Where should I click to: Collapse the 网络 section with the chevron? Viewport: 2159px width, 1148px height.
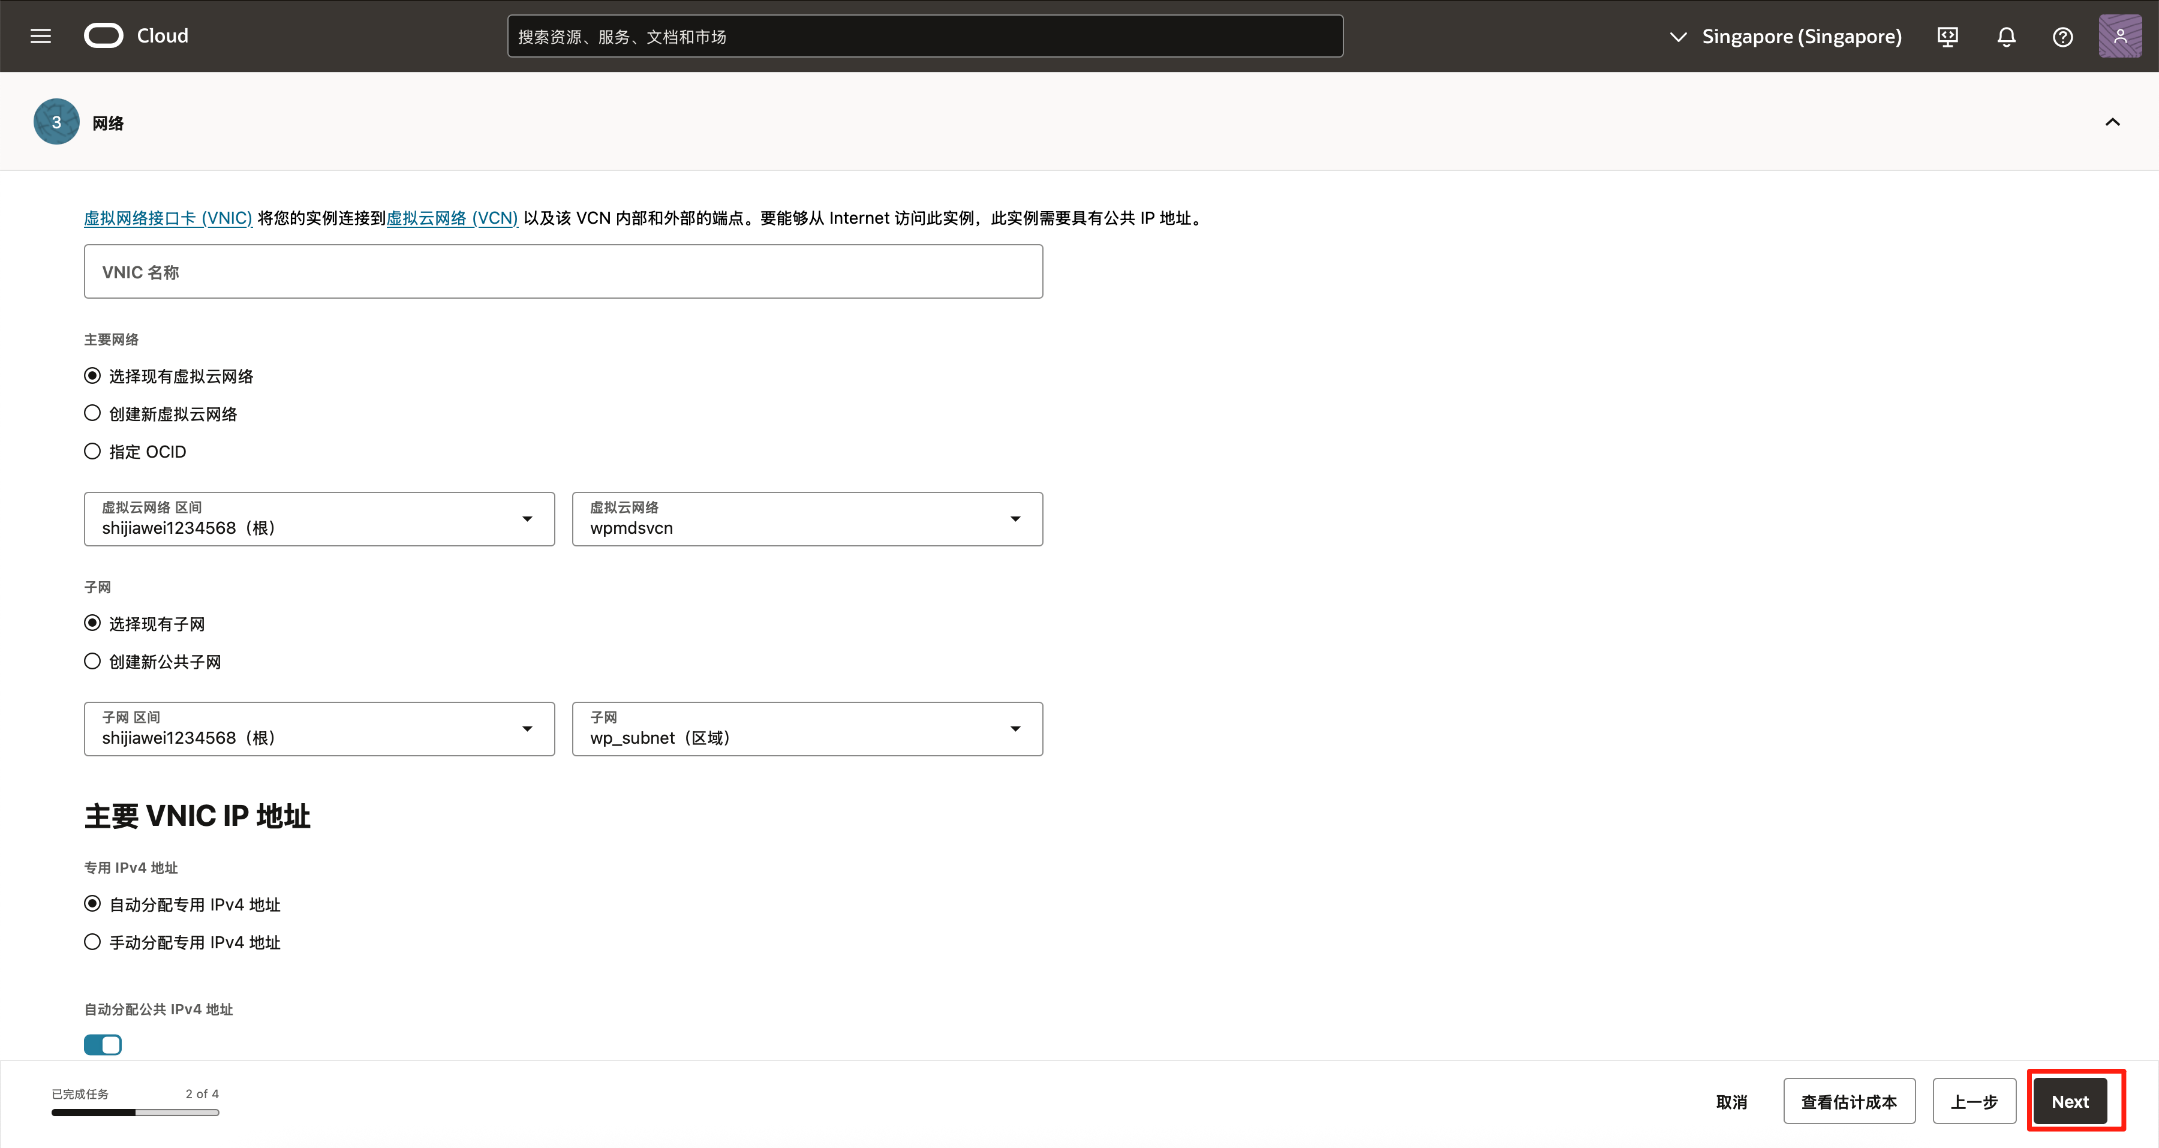(2112, 122)
